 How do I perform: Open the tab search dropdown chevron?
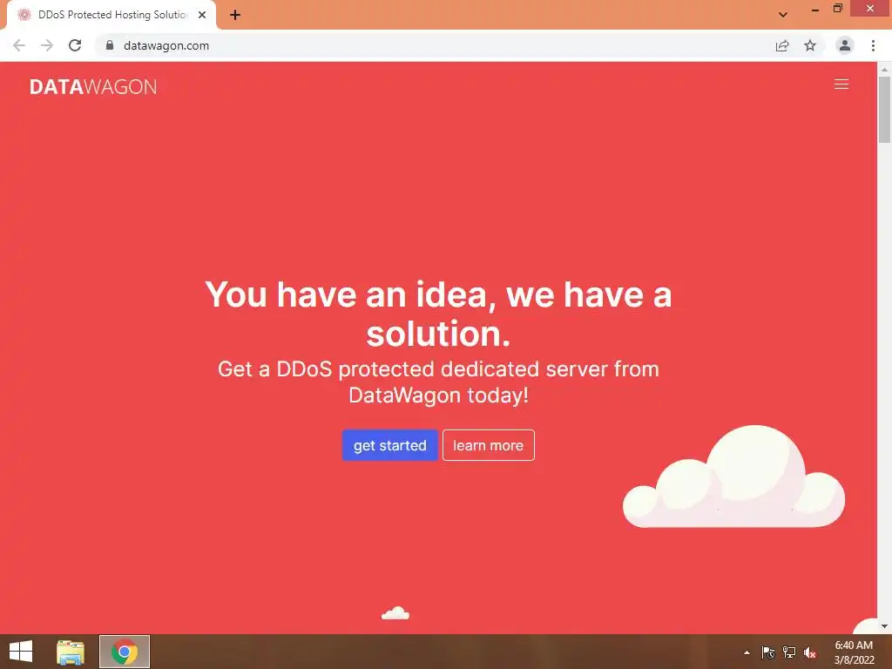coord(783,15)
